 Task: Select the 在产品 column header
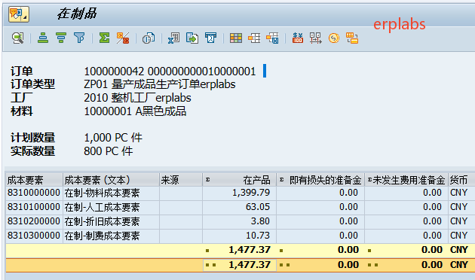(239, 180)
